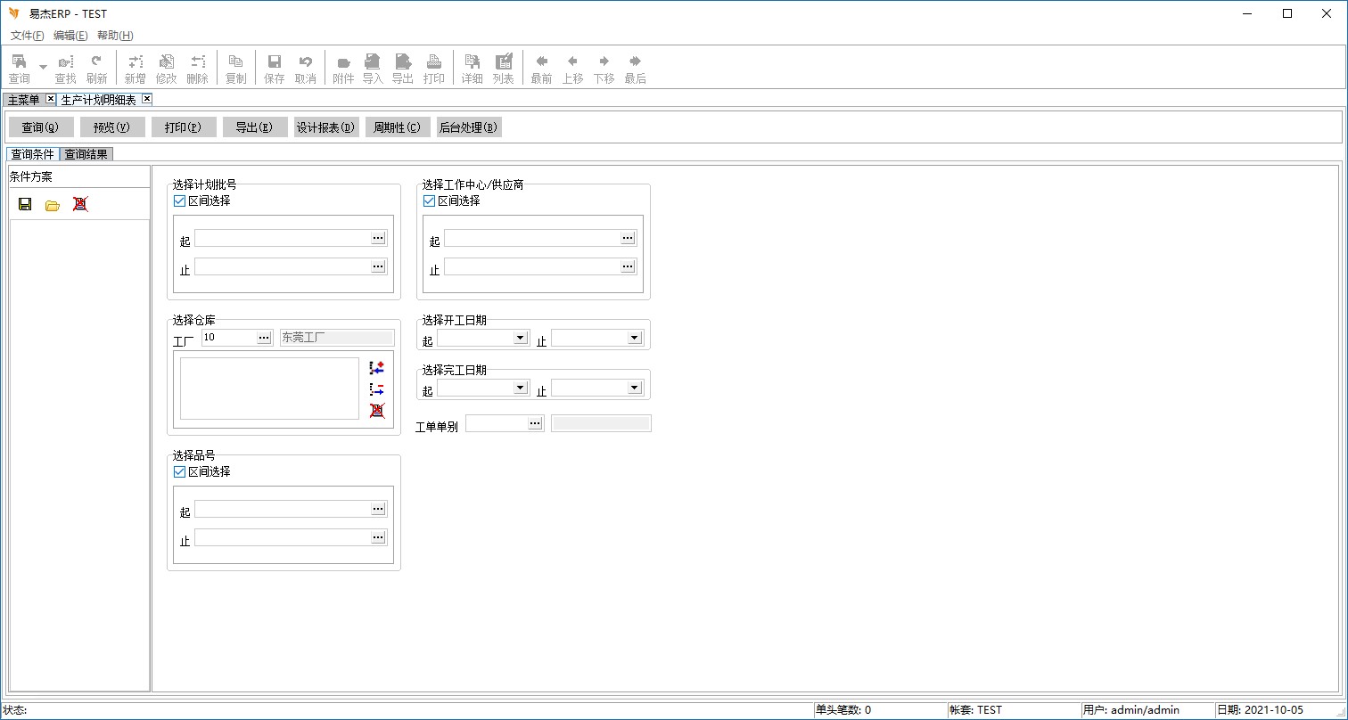Clear warehouse list red icon

point(377,411)
